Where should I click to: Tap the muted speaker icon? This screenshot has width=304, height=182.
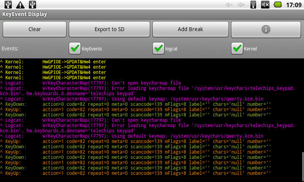[x=265, y=5]
